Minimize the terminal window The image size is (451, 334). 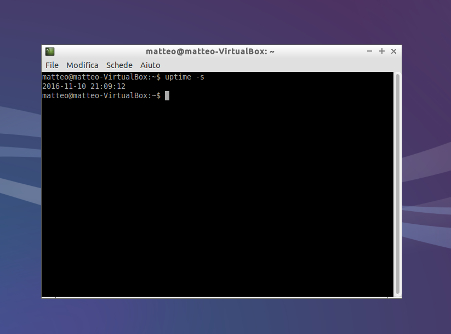coord(369,51)
